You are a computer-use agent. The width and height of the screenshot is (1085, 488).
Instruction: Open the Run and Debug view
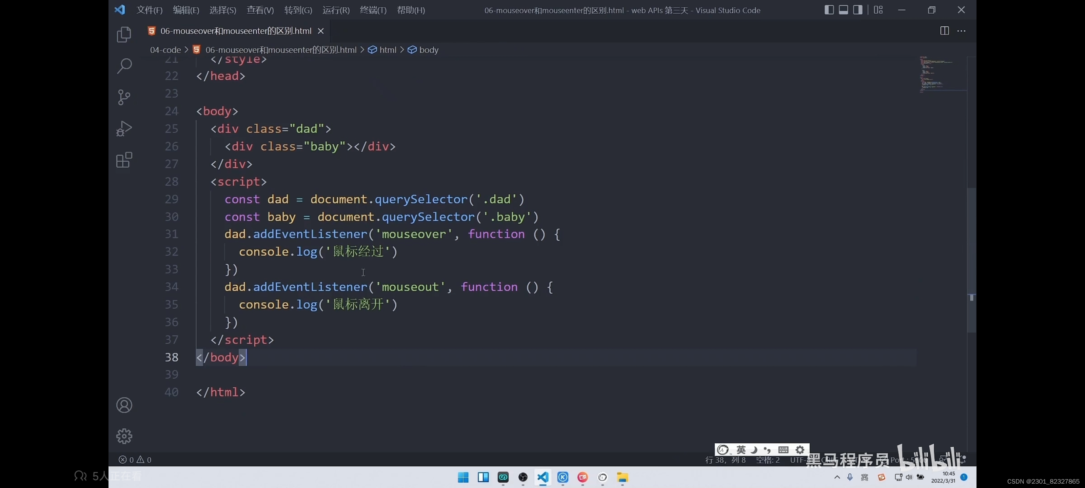[124, 128]
